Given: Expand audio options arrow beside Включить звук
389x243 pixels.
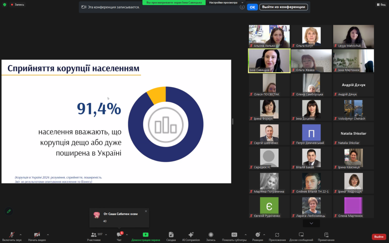Looking at the screenshot, I should pyautogui.click(x=21, y=235).
